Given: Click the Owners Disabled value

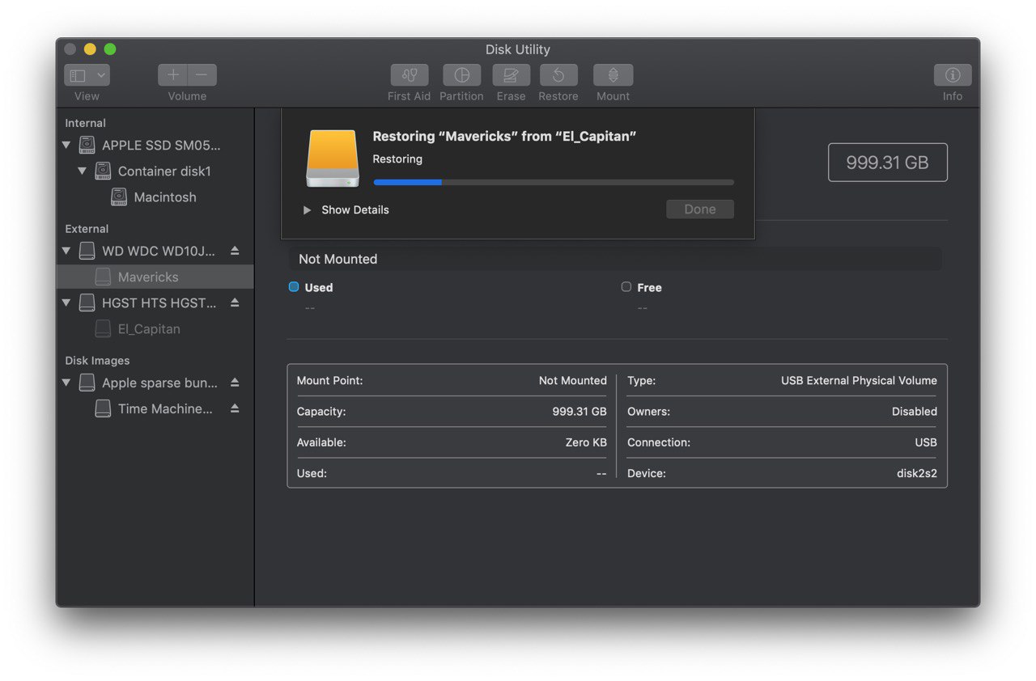Looking at the screenshot, I should (x=915, y=411).
